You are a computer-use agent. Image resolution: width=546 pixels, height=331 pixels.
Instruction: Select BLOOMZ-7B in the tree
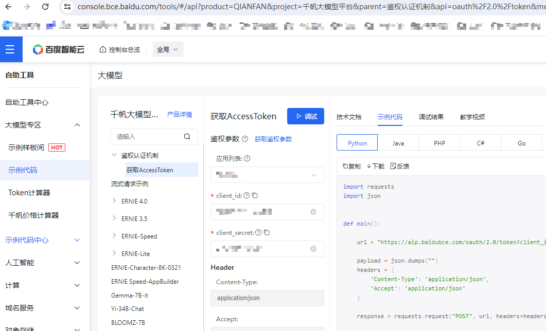coord(128,323)
